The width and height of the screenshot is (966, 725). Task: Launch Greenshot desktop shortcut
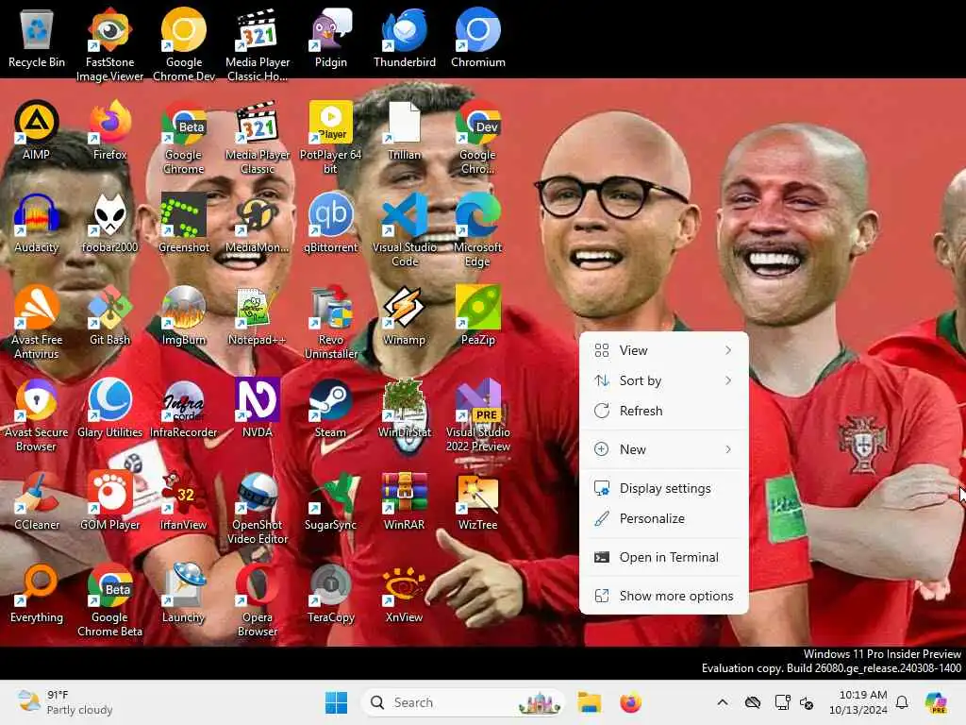184,223
